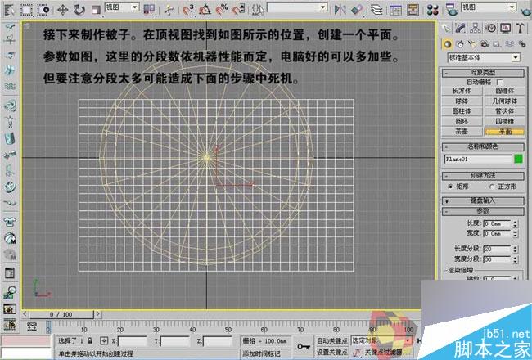The width and height of the screenshot is (532, 360).
Task: Click the Plane01 name field
Action: (478, 159)
